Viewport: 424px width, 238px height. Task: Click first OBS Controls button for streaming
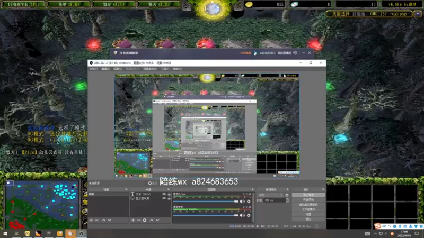tap(308, 195)
